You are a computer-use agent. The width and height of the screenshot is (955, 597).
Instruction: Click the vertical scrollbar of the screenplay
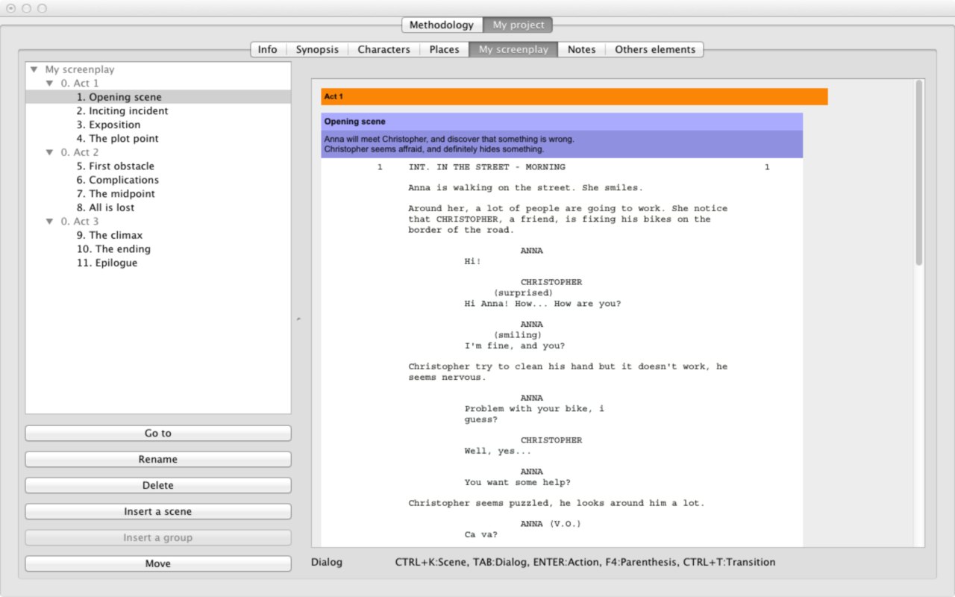(919, 173)
